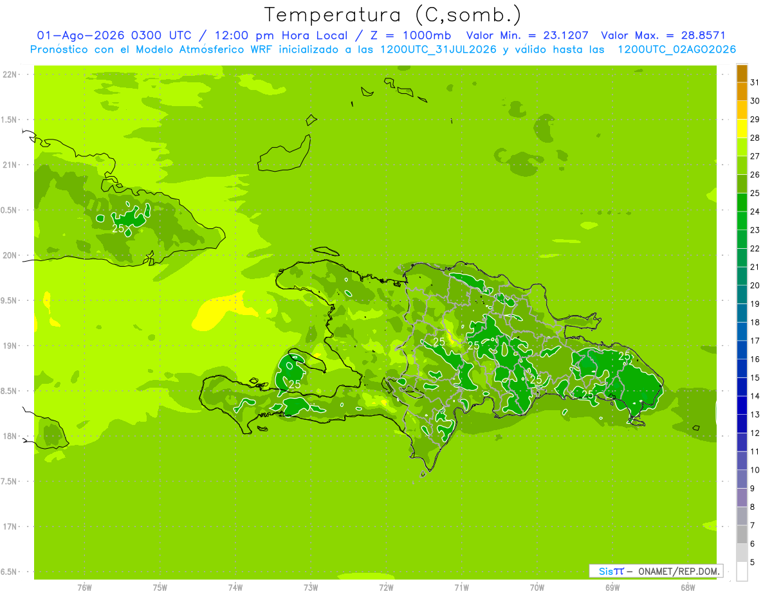The height and width of the screenshot is (596, 772).
Task: Click the Valor Min. = 23.1207 text
Action: click(x=527, y=36)
